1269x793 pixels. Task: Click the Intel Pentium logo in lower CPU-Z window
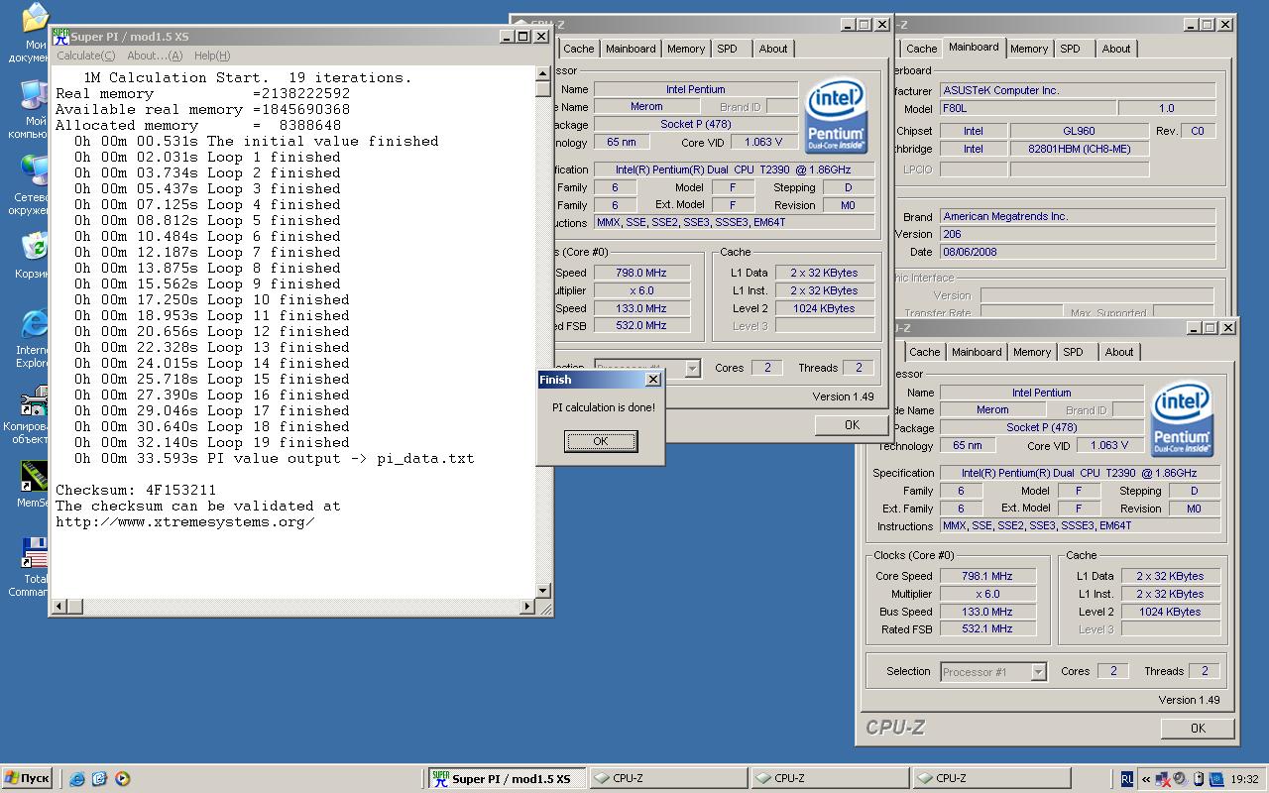(x=1182, y=419)
